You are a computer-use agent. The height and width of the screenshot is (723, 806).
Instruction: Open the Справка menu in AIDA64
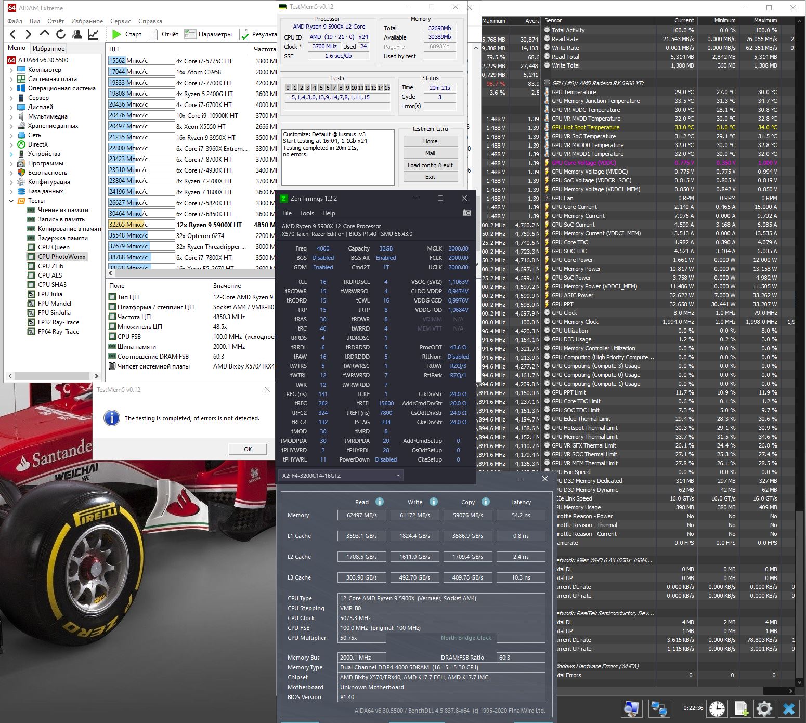tap(150, 21)
